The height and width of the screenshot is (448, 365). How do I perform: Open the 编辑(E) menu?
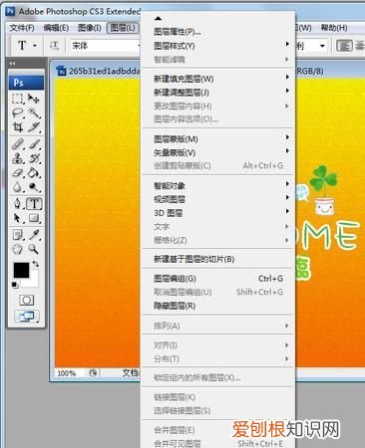(56, 28)
